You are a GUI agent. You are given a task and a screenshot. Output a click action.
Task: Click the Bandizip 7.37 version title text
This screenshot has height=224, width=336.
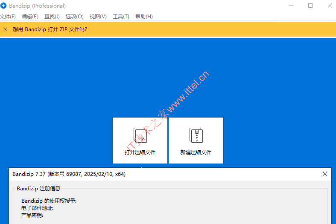(x=69, y=174)
